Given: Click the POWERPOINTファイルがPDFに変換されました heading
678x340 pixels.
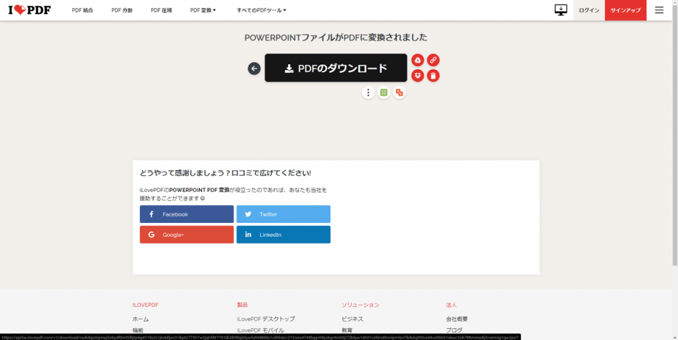Looking at the screenshot, I should tap(336, 38).
